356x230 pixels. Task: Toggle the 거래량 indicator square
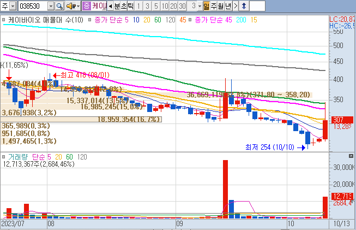(4, 157)
